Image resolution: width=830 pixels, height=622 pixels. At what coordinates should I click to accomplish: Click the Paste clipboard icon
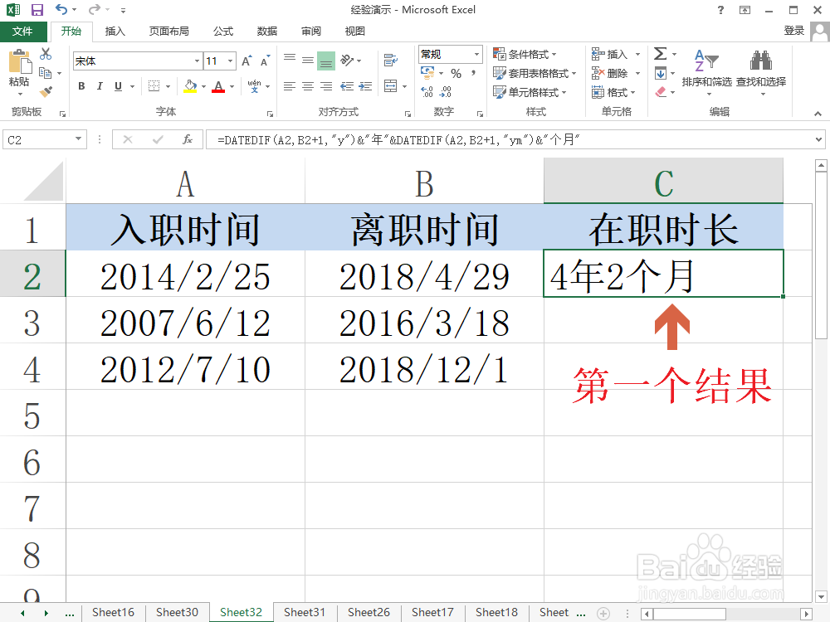click(x=20, y=62)
